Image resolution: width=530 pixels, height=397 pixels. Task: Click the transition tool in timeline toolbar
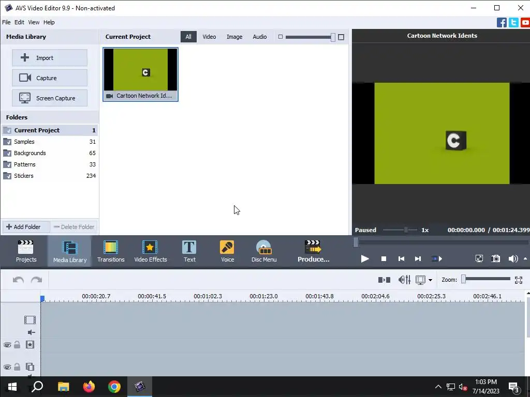pos(384,280)
